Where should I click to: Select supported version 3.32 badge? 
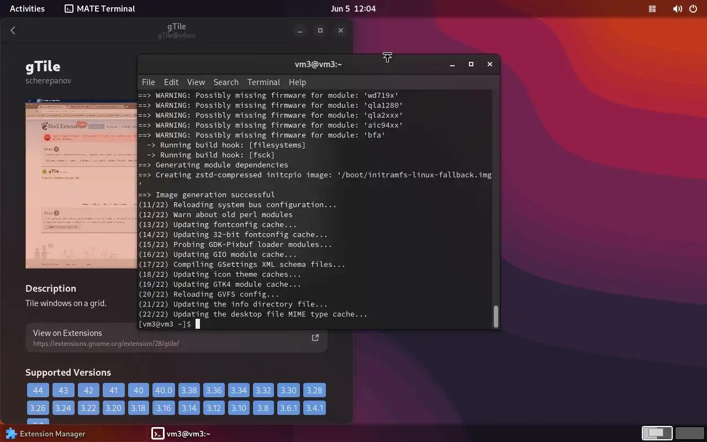(x=263, y=390)
